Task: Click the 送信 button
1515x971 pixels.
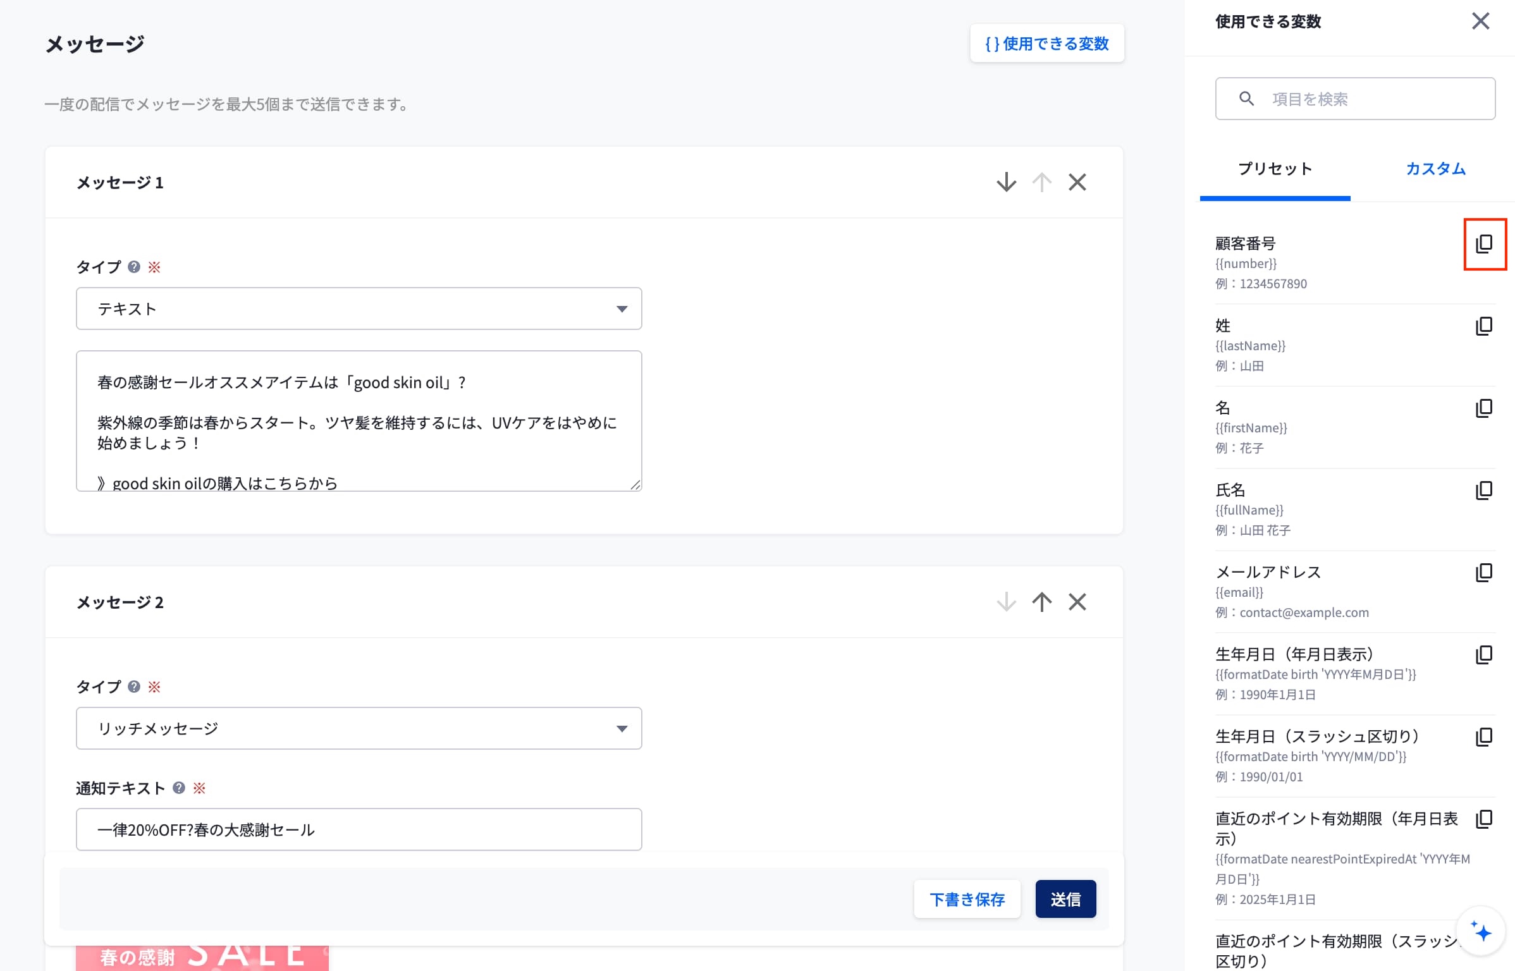Action: (1065, 900)
